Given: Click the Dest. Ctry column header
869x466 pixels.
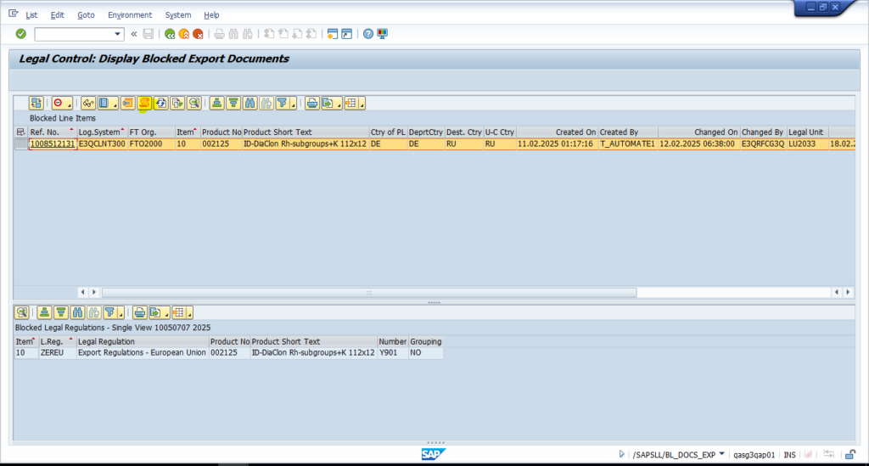Looking at the screenshot, I should point(464,132).
